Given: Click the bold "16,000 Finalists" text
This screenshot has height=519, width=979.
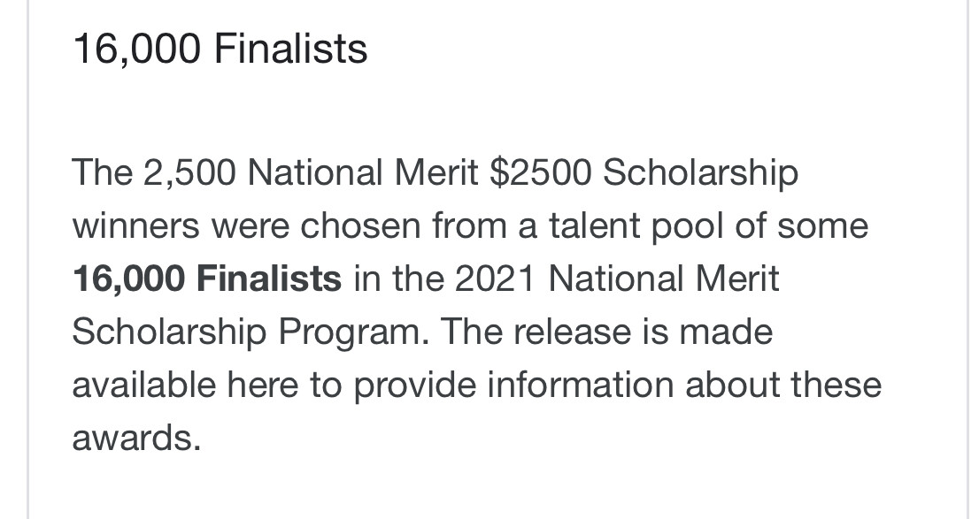Looking at the screenshot, I should click(x=207, y=279).
